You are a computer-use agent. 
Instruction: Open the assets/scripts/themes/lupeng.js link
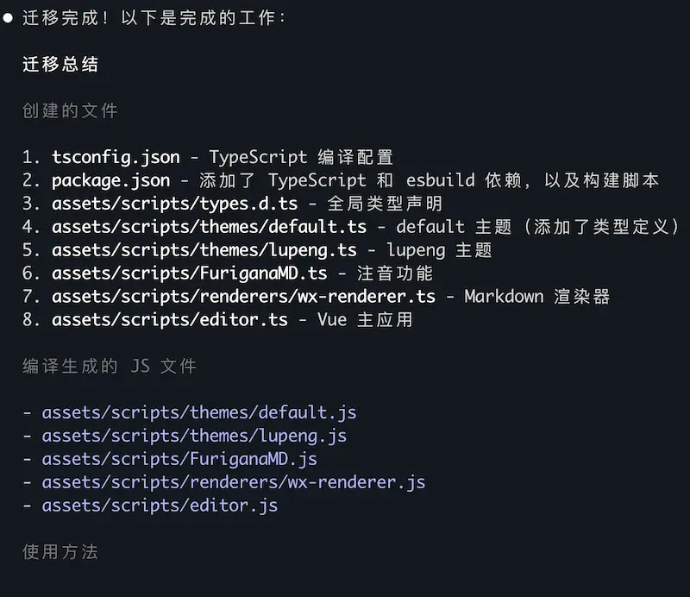[194, 437]
